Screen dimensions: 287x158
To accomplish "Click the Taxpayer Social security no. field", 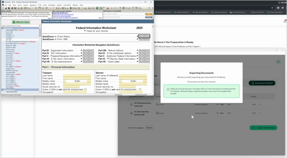I will [72, 86].
